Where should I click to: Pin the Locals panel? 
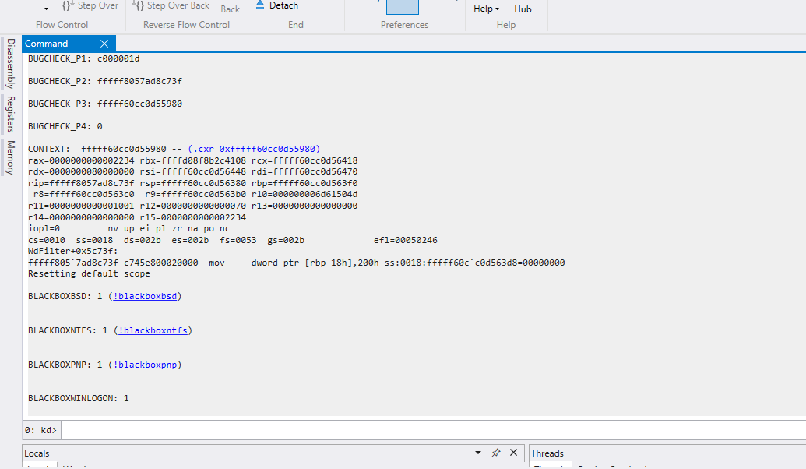[x=496, y=453]
